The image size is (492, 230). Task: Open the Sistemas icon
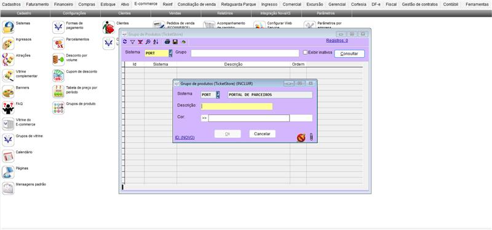8,27
